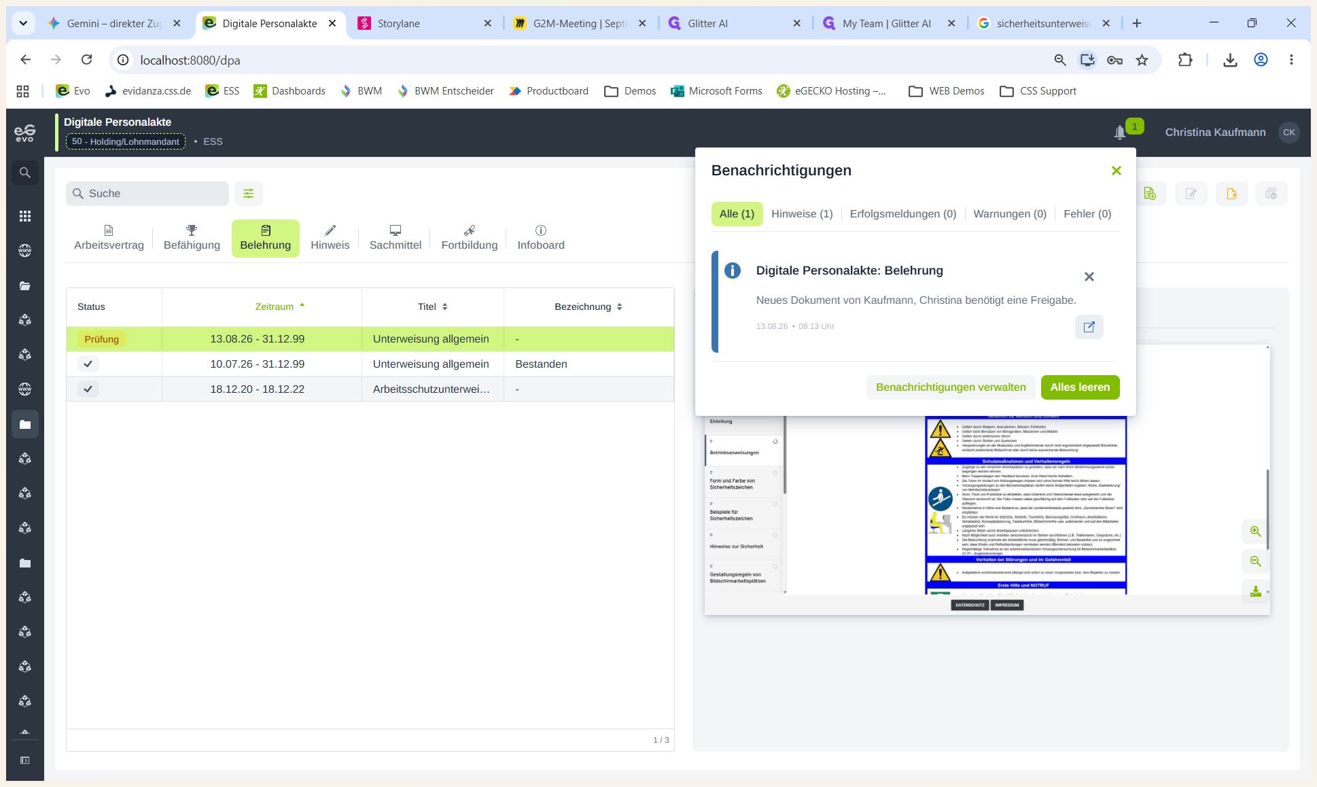The image size is (1317, 787).
Task: Switch to the Arbeitsvertrag tab
Action: [109, 238]
